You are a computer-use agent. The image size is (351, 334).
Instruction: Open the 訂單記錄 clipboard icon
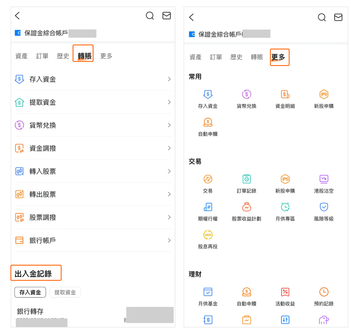click(246, 179)
